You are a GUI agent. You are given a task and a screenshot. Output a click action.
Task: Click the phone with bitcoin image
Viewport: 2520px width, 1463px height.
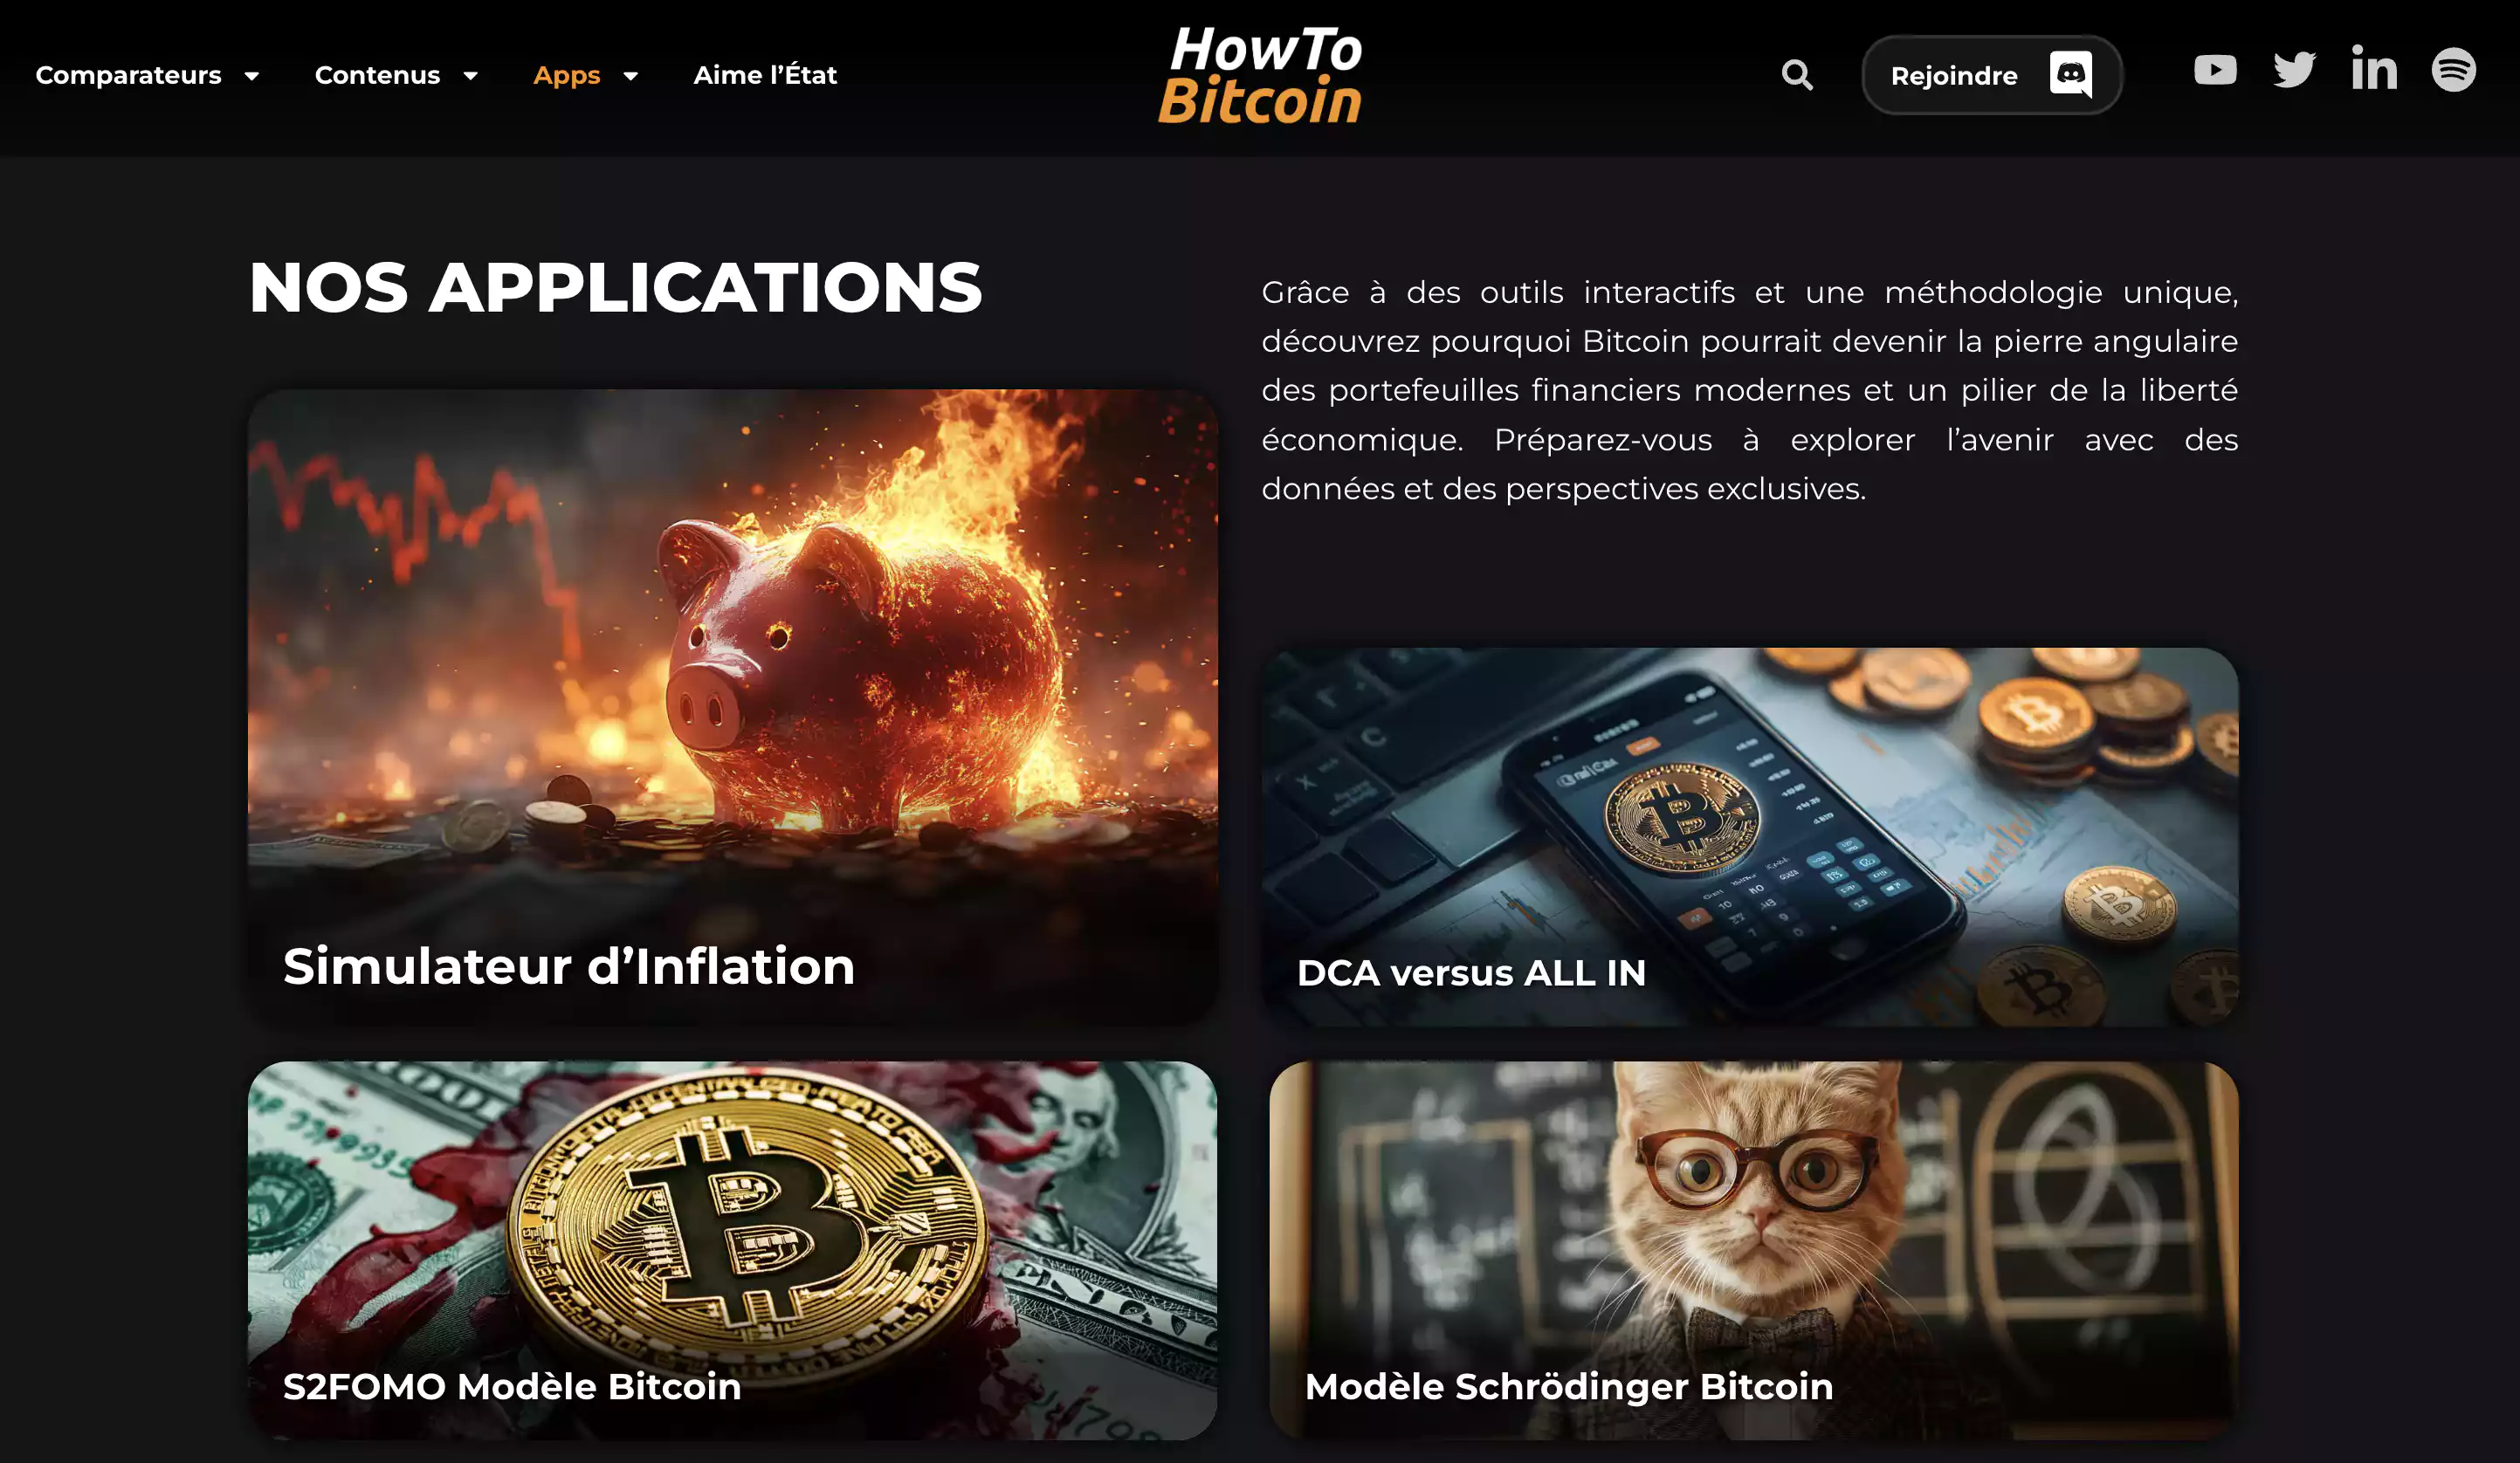(x=1750, y=837)
